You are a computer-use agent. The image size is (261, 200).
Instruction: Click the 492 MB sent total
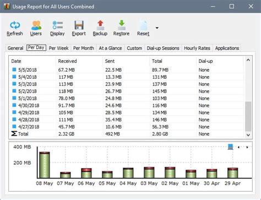click(112, 134)
